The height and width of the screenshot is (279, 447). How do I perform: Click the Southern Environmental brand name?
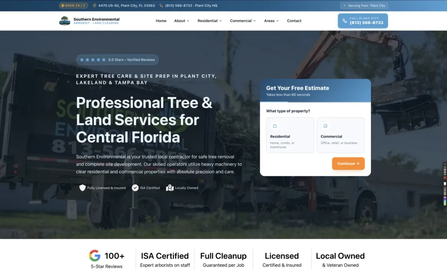click(96, 19)
